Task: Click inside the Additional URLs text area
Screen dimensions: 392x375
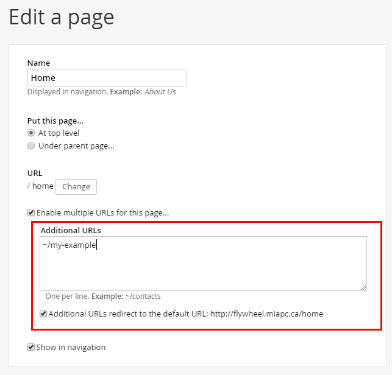Action: pyautogui.click(x=203, y=264)
